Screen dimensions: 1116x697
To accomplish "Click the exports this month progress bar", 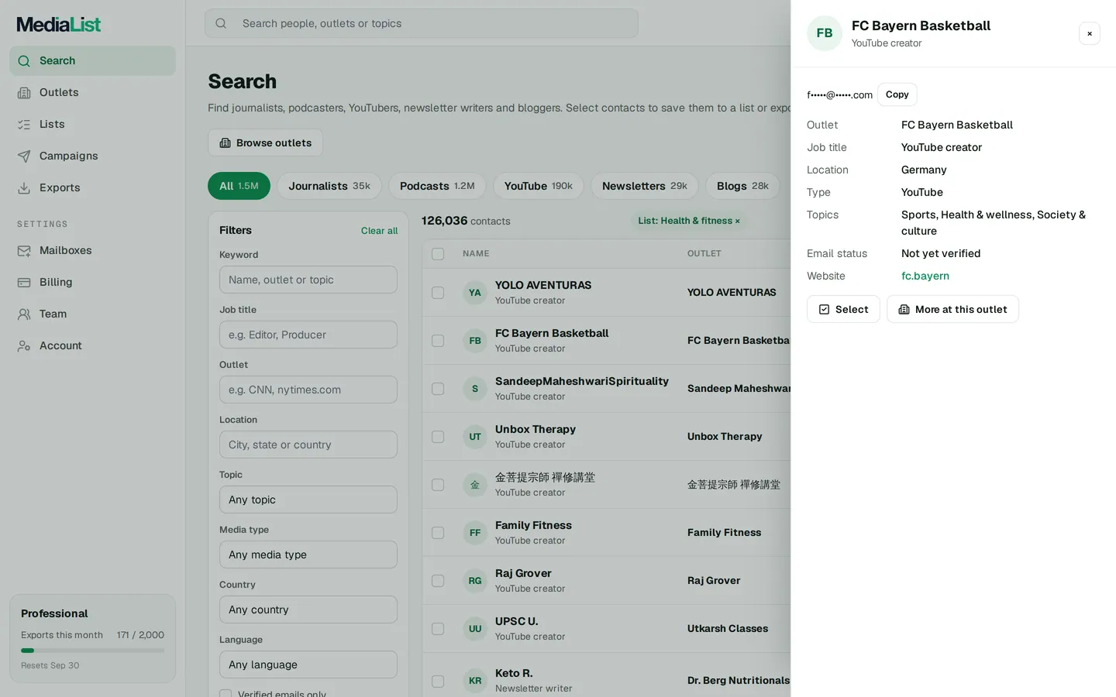I will pyautogui.click(x=92, y=651).
